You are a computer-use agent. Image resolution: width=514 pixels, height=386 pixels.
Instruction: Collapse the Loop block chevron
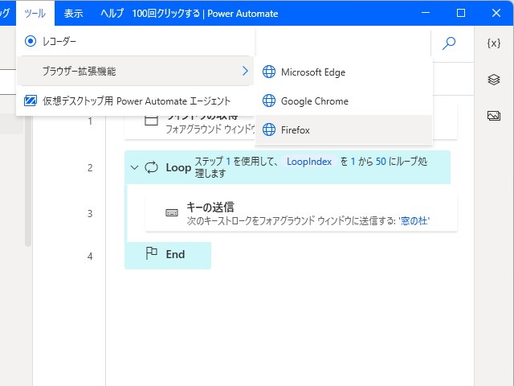(x=134, y=168)
